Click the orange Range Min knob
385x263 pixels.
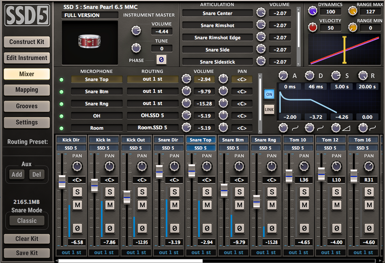[353, 27]
